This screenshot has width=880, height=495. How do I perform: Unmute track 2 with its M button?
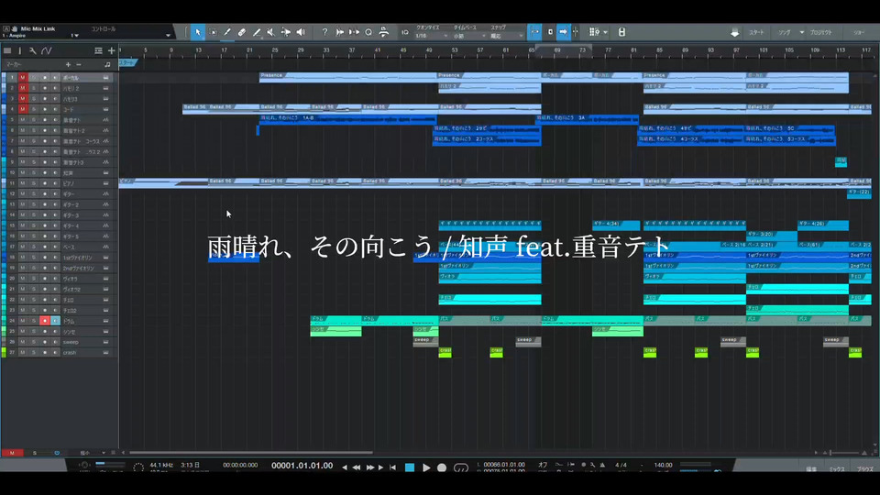22,88
